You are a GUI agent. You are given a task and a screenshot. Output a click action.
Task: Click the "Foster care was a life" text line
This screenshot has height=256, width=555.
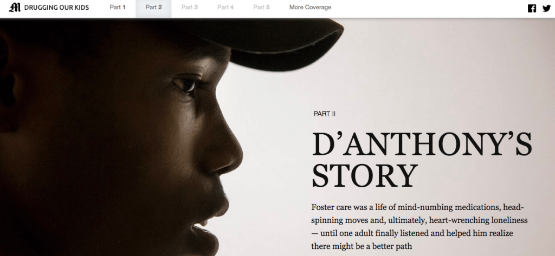click(417, 207)
